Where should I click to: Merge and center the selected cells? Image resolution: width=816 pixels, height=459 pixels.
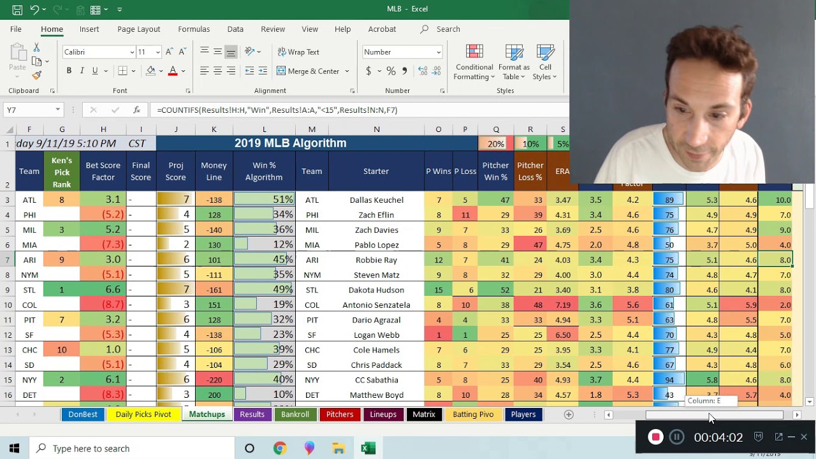pyautogui.click(x=309, y=71)
